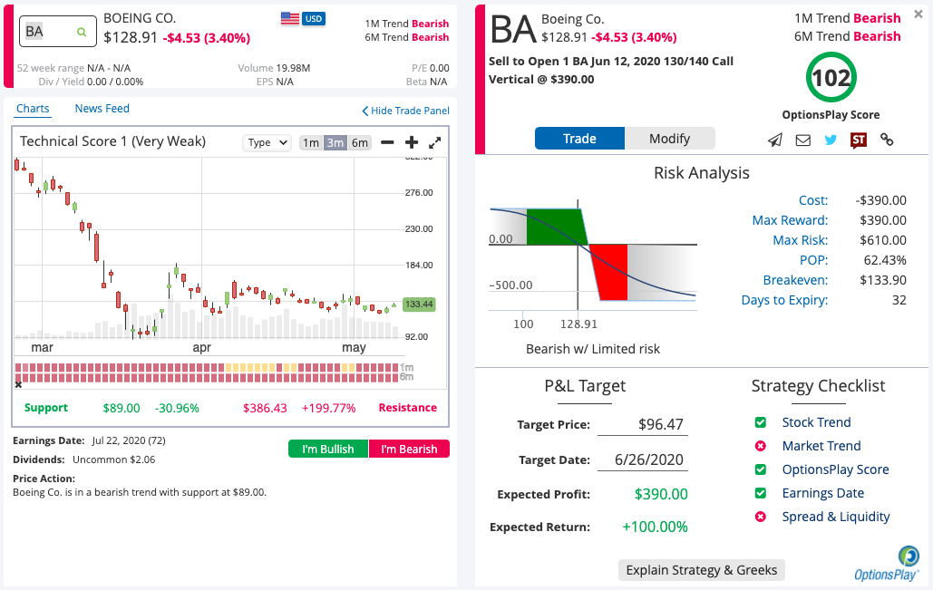Click the Earnings Date green check
This screenshot has width=933, height=590.
(761, 493)
